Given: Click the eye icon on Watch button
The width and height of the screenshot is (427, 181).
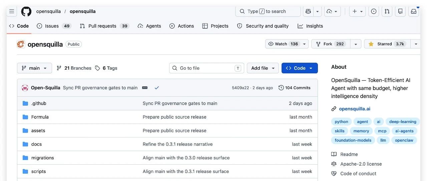Looking at the screenshot, I should pos(271,44).
